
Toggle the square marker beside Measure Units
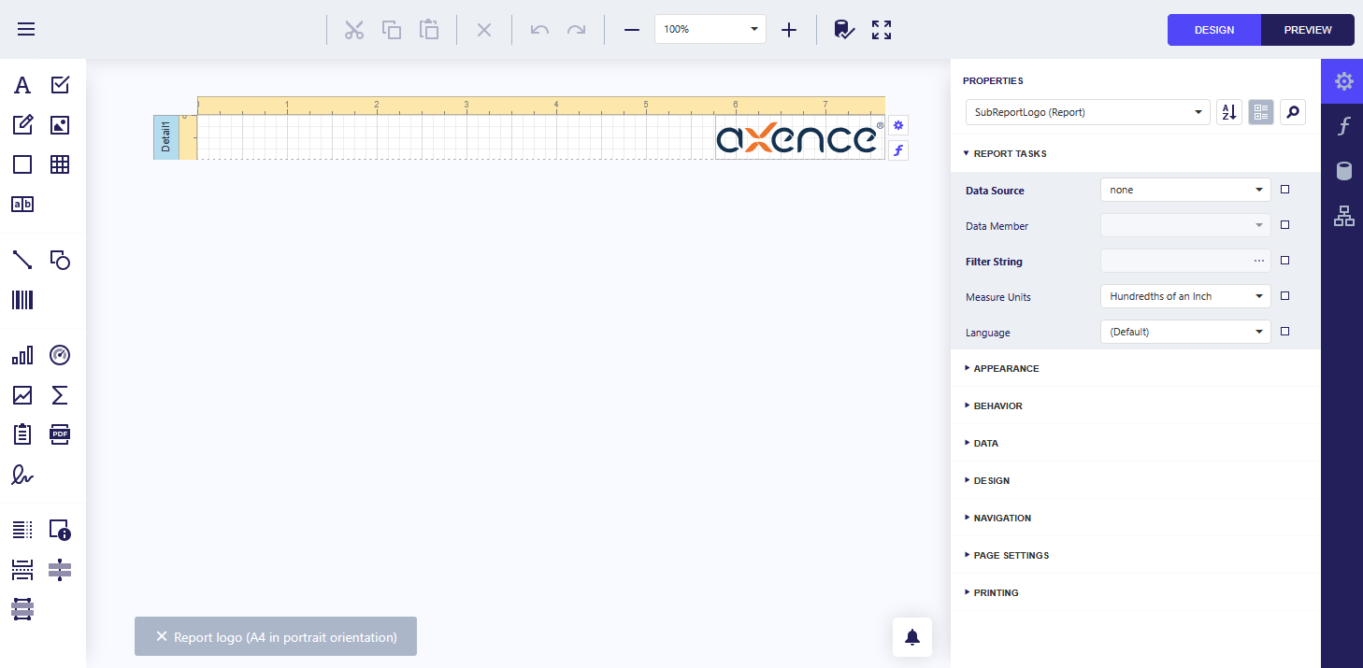[x=1284, y=296]
